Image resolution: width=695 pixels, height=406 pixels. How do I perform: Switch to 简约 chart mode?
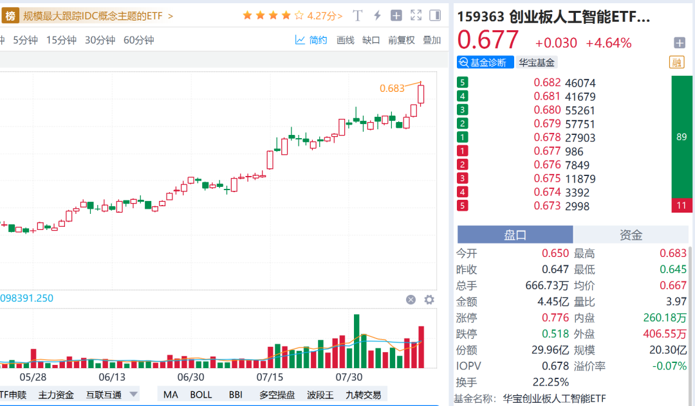tap(311, 40)
